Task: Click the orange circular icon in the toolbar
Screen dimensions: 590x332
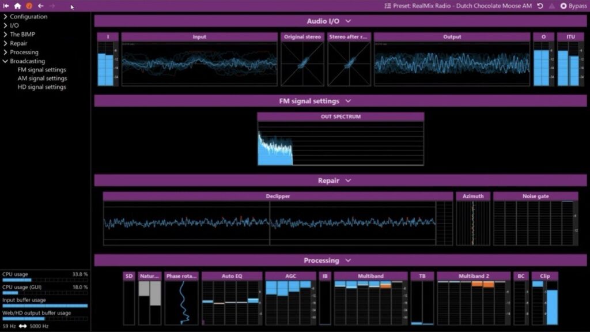Action: coord(29,6)
